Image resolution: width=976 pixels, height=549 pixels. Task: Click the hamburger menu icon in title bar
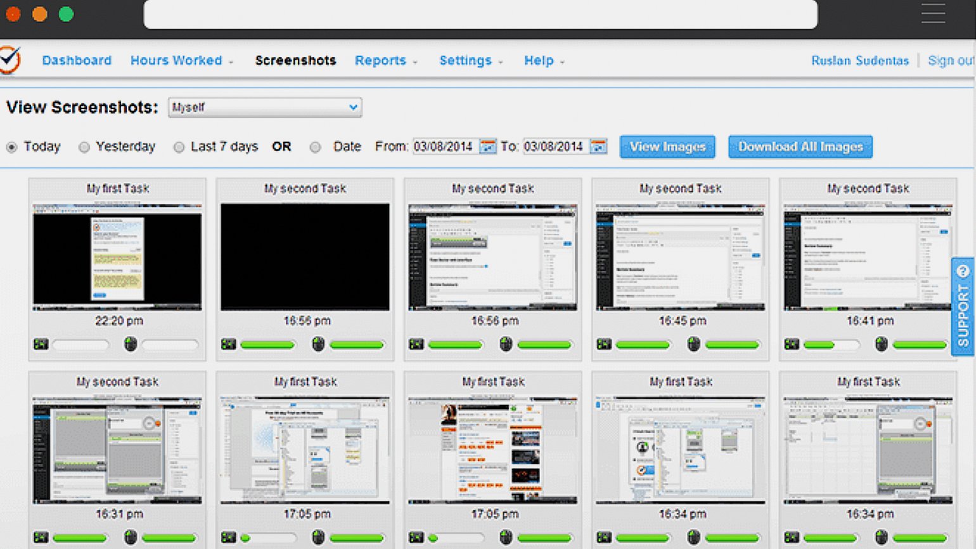pos(933,13)
